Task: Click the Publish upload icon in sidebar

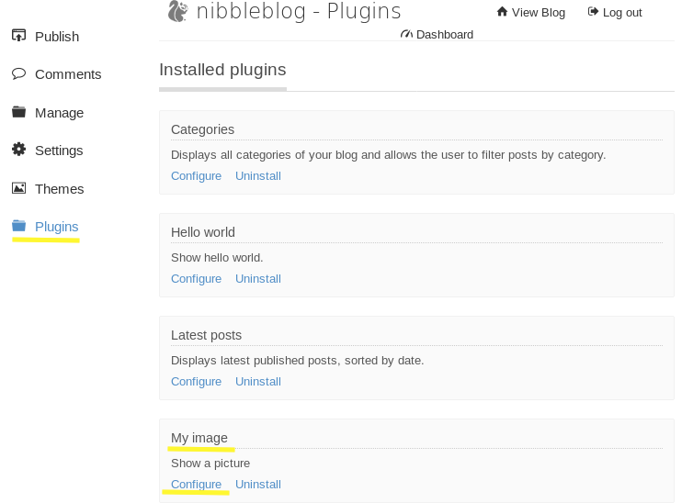Action: 18,36
